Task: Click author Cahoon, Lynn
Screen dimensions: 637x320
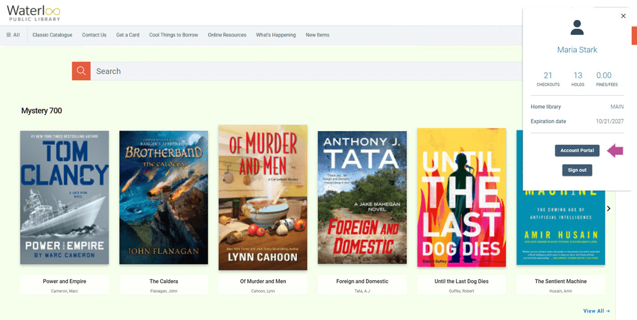Action: coord(263,291)
